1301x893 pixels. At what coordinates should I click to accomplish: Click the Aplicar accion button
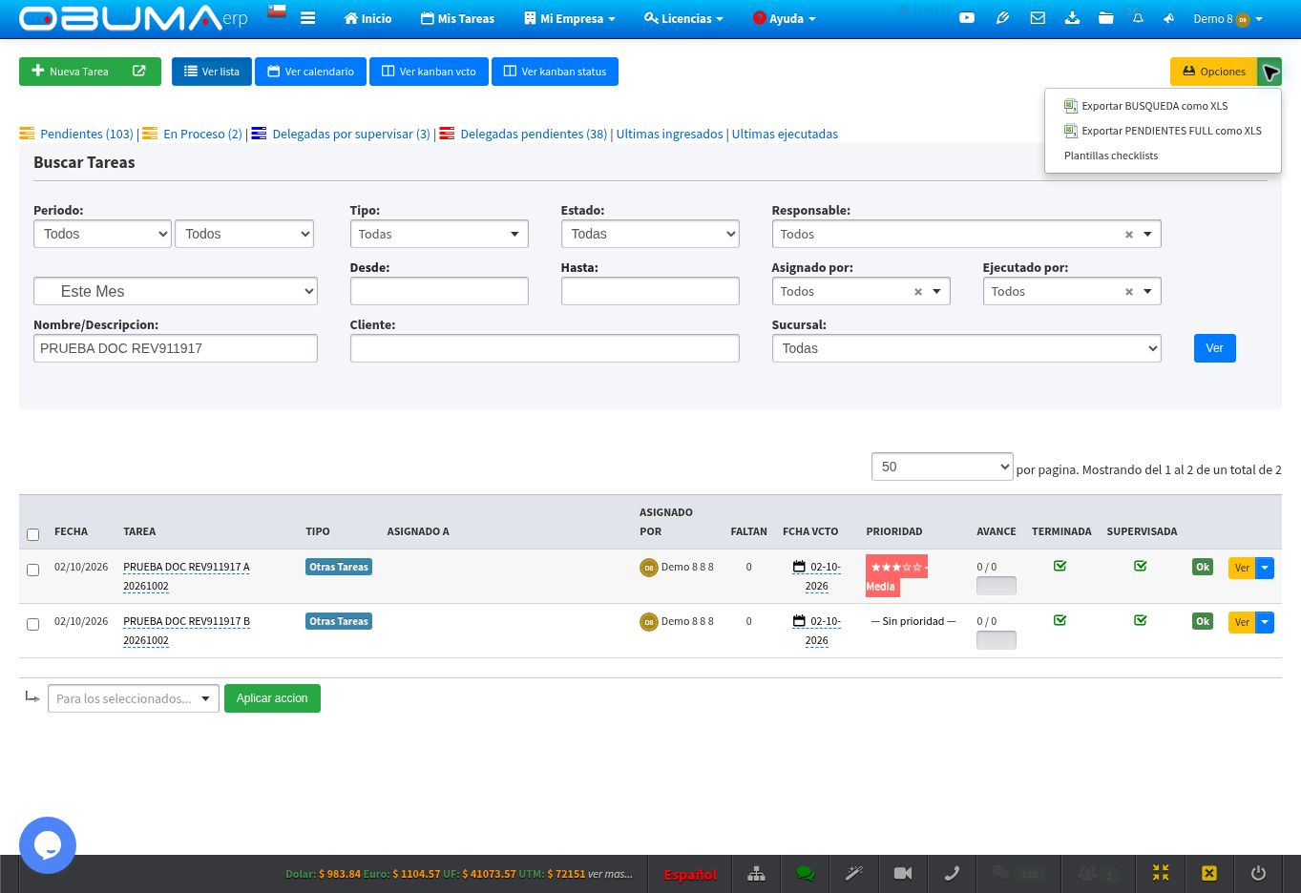[x=272, y=698]
